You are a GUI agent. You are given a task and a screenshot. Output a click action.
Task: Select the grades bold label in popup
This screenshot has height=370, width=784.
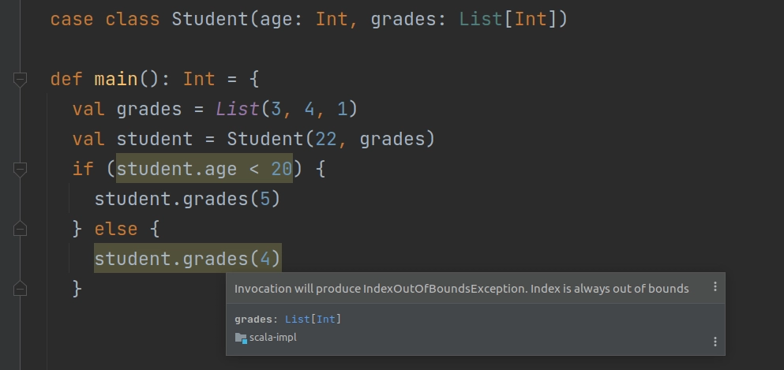click(253, 320)
